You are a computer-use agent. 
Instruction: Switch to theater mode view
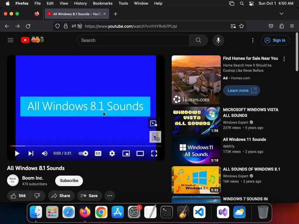coord(140,153)
